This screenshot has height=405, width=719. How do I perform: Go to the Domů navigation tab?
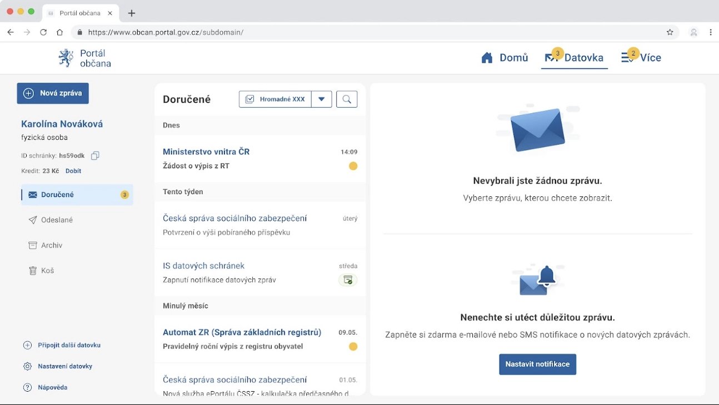point(505,58)
